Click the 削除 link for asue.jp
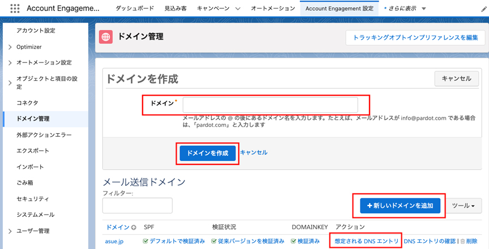 [x=471, y=241]
